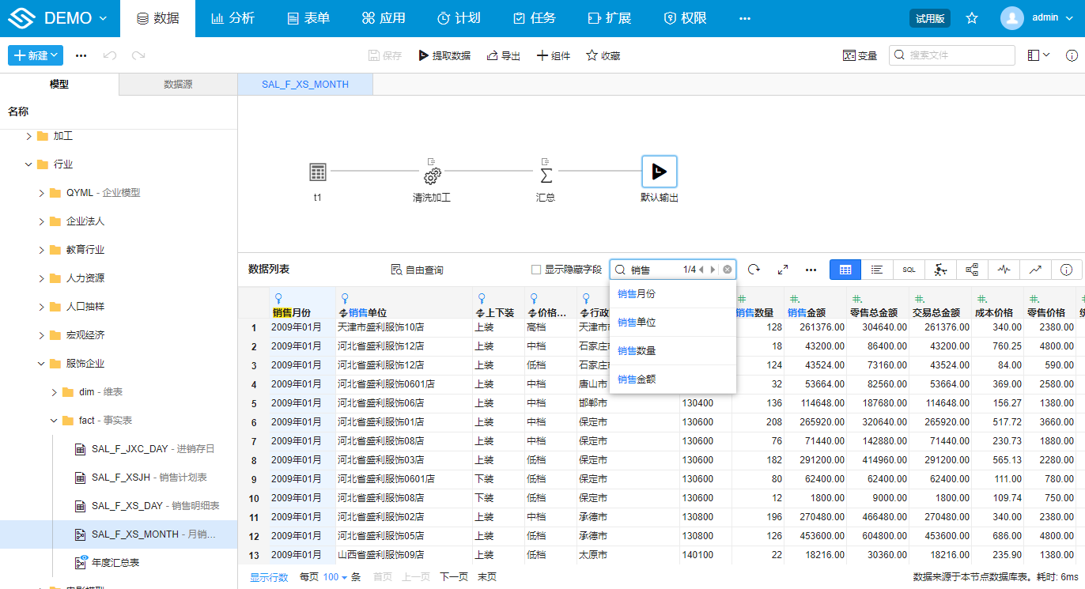The height and width of the screenshot is (589, 1085).
Task: Open the 新建 dropdown button
Action: pyautogui.click(x=36, y=55)
